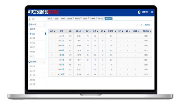The image size is (181, 102).
Task: Collapse the second sidebar section chevron
Action: 44,61
